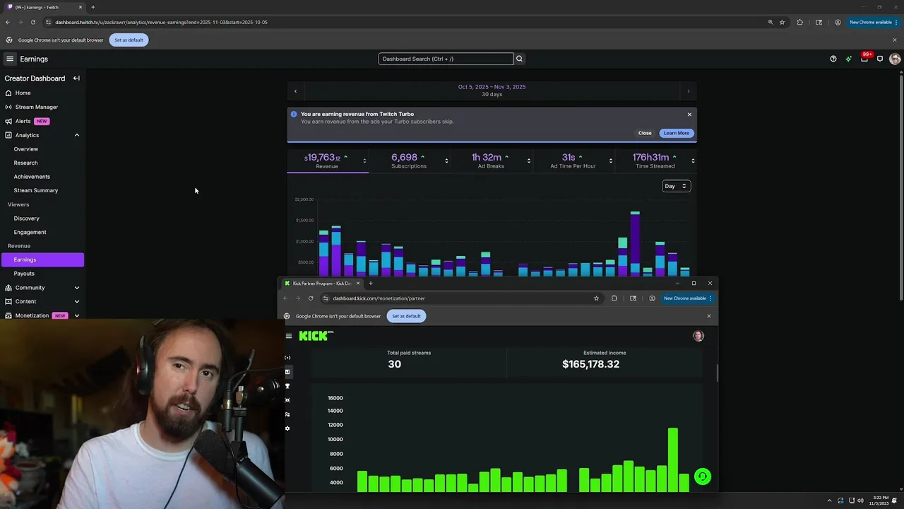Open the Kick logo home link
Image resolution: width=904 pixels, height=509 pixels.
click(x=315, y=336)
